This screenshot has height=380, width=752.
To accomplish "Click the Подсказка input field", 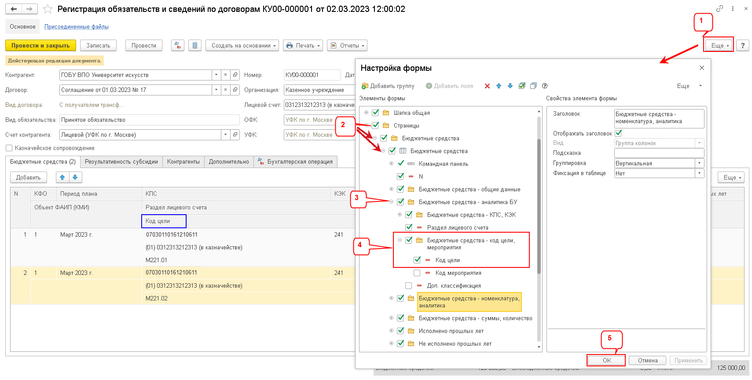I will pos(659,153).
